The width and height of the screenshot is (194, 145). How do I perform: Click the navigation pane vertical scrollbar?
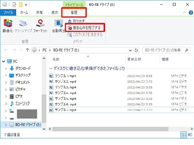pyautogui.click(x=44, y=109)
